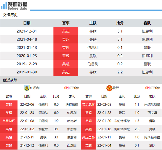The image size is (162, 150).
Task: Click 英足总杯 tag in the 22-01-08 row
Action: [x=9, y=121]
